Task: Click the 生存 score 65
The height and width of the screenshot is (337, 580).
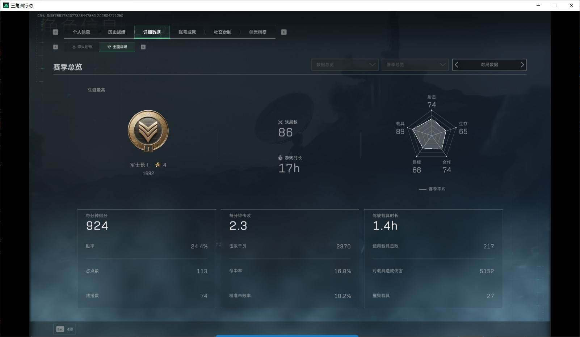Action: pos(463,132)
